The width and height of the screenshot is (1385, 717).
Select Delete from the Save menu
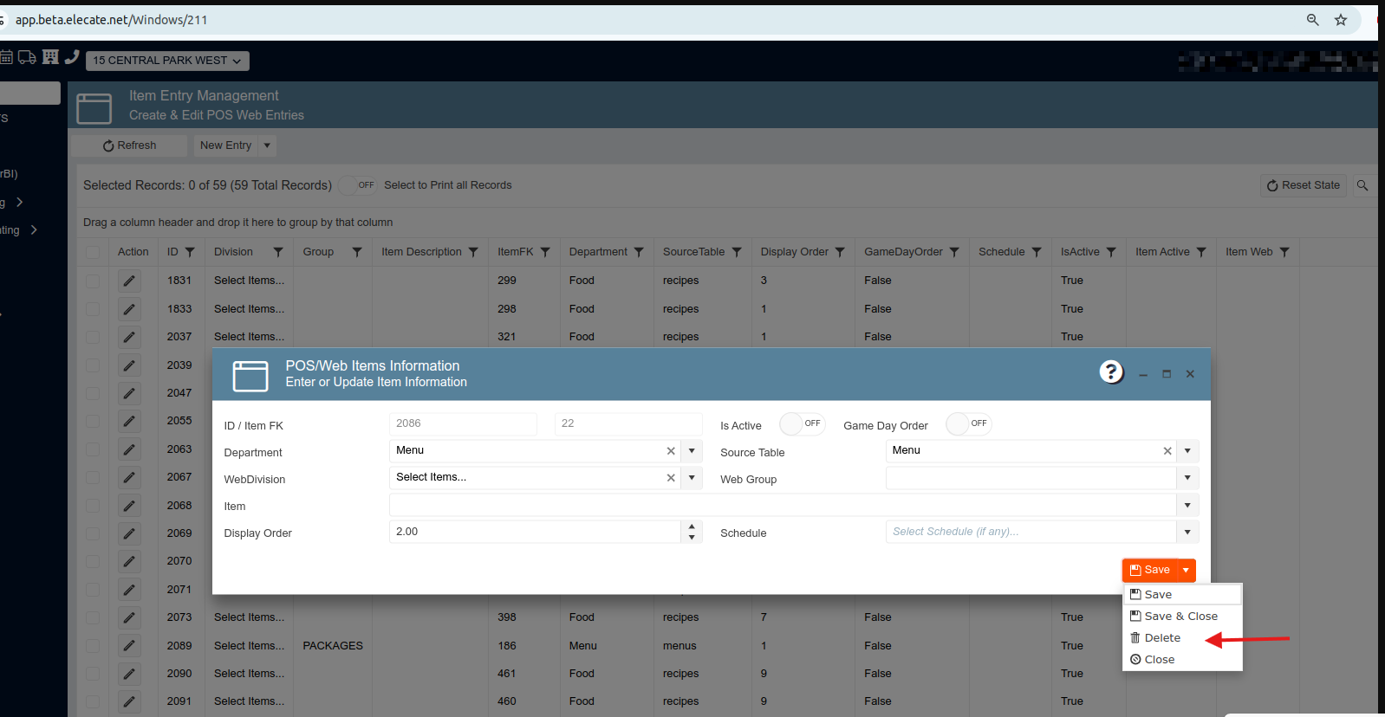click(x=1162, y=638)
